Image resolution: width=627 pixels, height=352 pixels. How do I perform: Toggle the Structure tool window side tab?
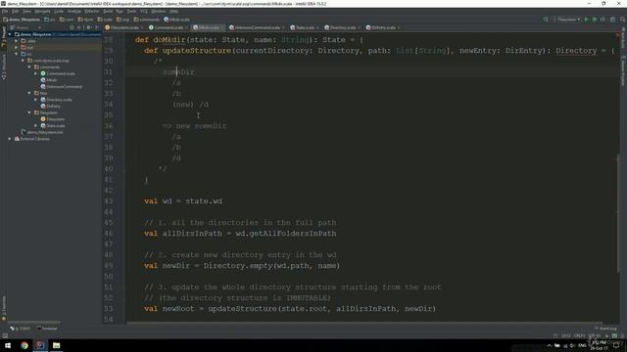point(4,67)
